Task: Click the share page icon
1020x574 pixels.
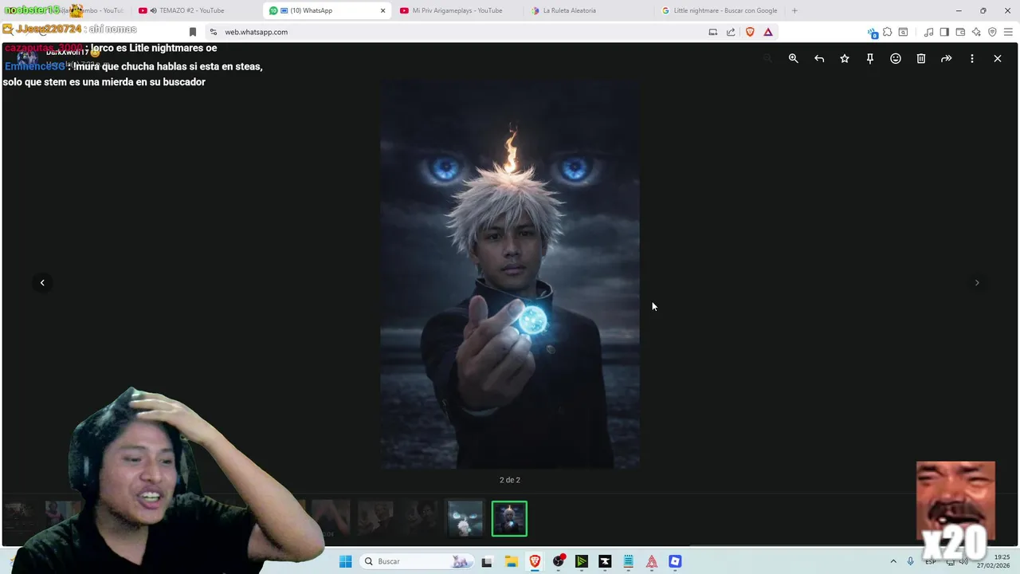Action: (x=731, y=32)
